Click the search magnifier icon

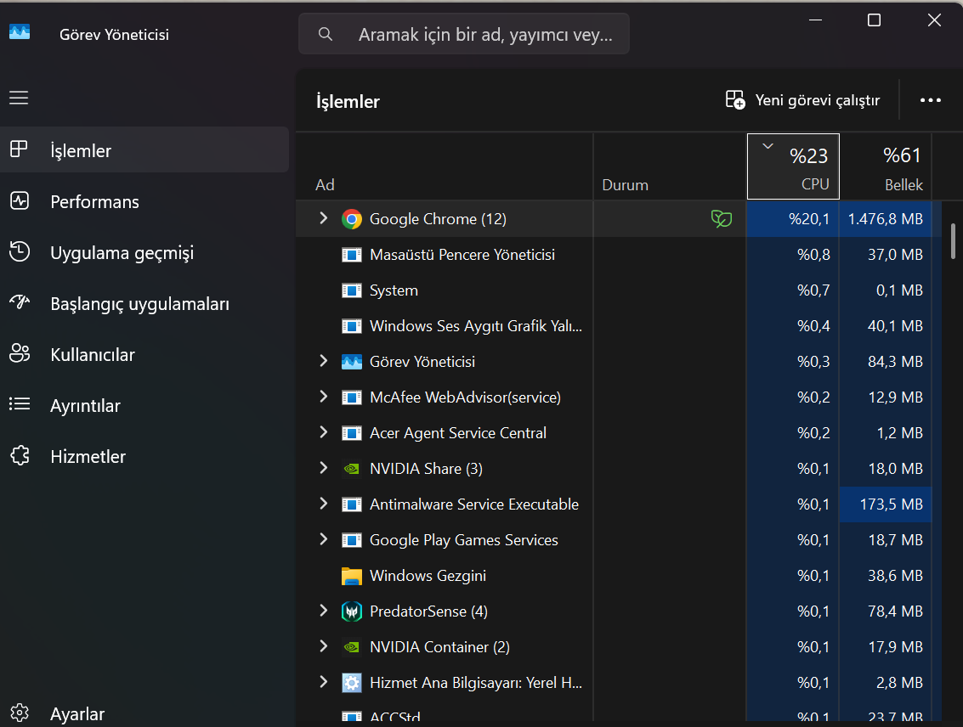pyautogui.click(x=326, y=34)
